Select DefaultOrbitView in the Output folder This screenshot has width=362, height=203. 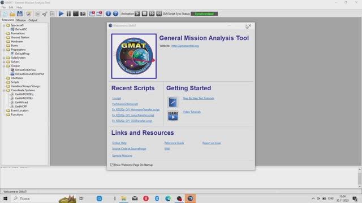(x=25, y=70)
